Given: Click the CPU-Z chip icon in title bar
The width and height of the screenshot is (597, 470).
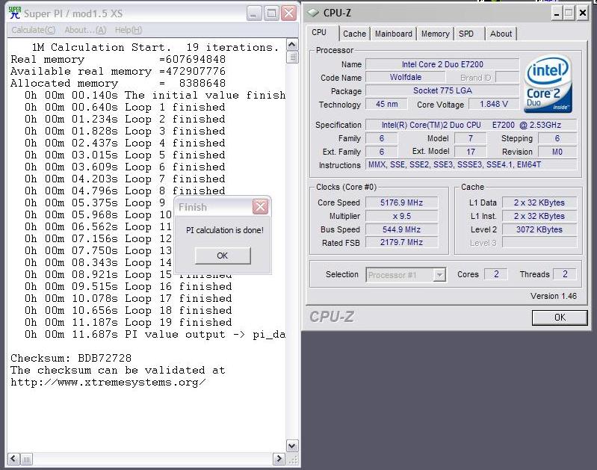Looking at the screenshot, I should pos(313,13).
